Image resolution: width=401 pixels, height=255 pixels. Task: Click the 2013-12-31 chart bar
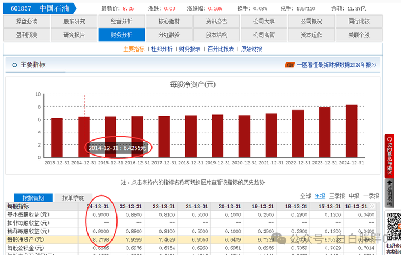(x=57, y=138)
